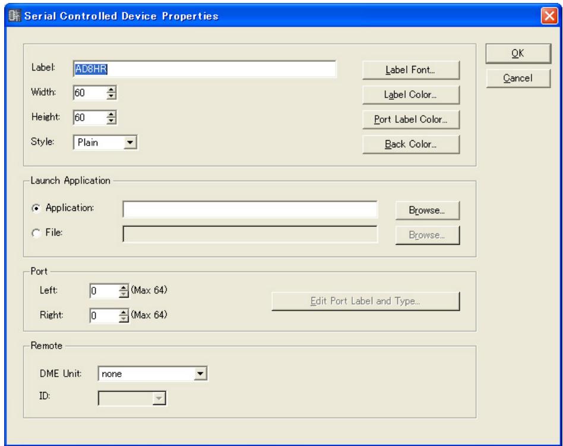Decrease Right port count with down arrow
This screenshot has width=563, height=446.
[124, 319]
